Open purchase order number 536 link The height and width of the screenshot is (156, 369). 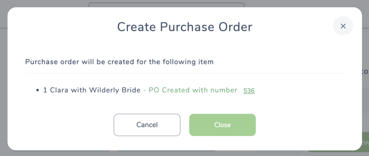tap(249, 90)
